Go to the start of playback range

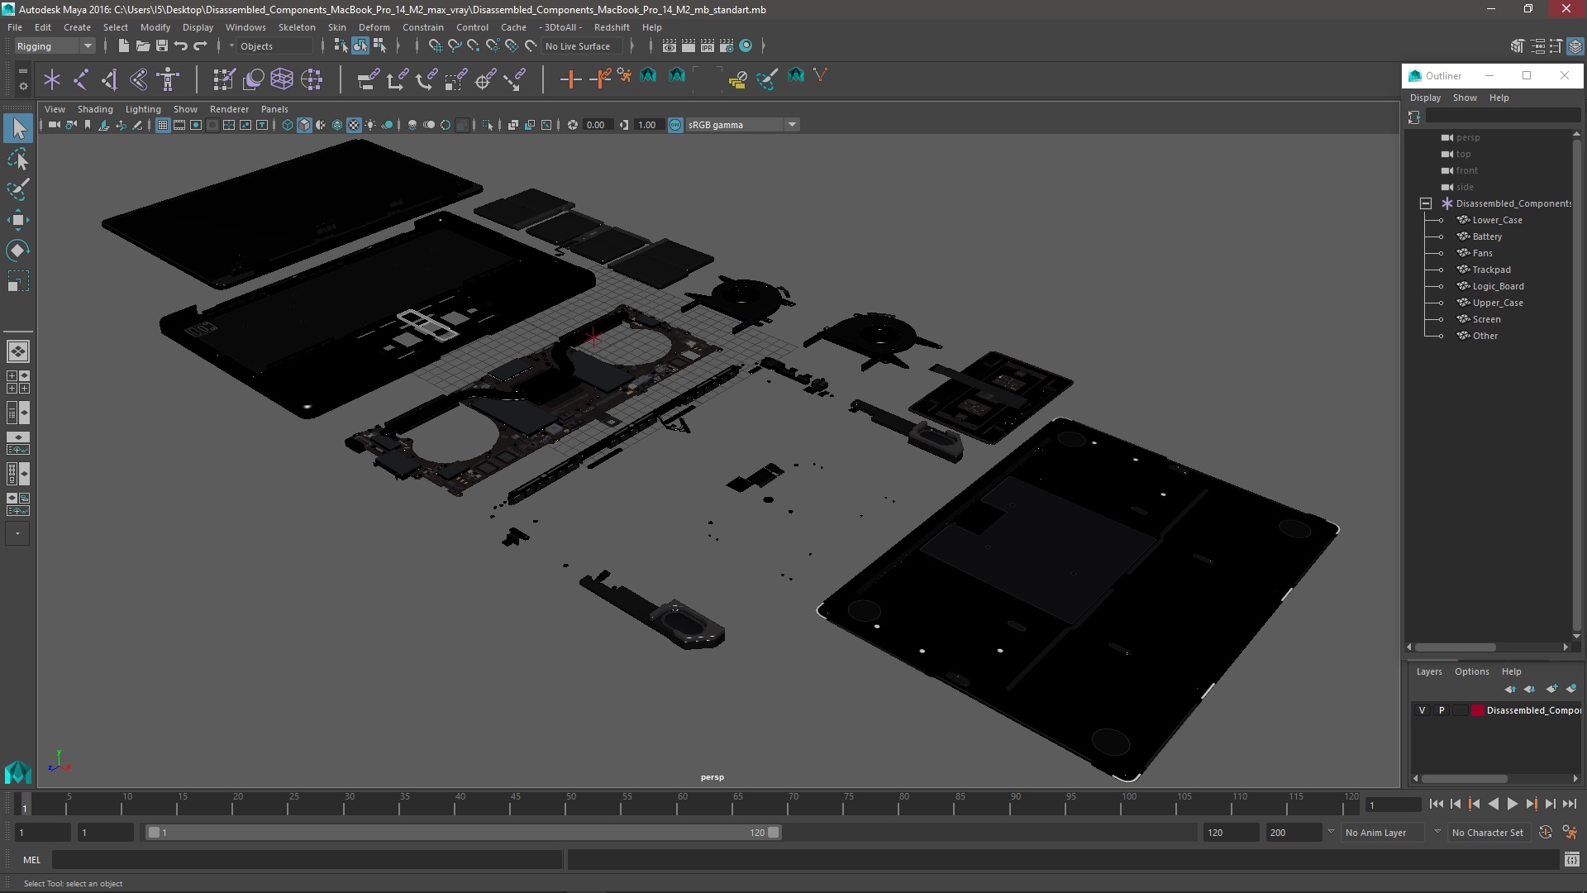1437,804
